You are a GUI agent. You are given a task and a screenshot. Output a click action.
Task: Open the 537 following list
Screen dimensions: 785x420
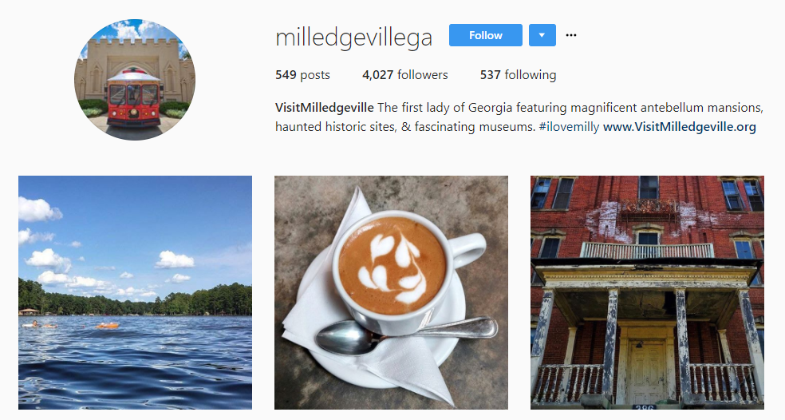(x=518, y=75)
